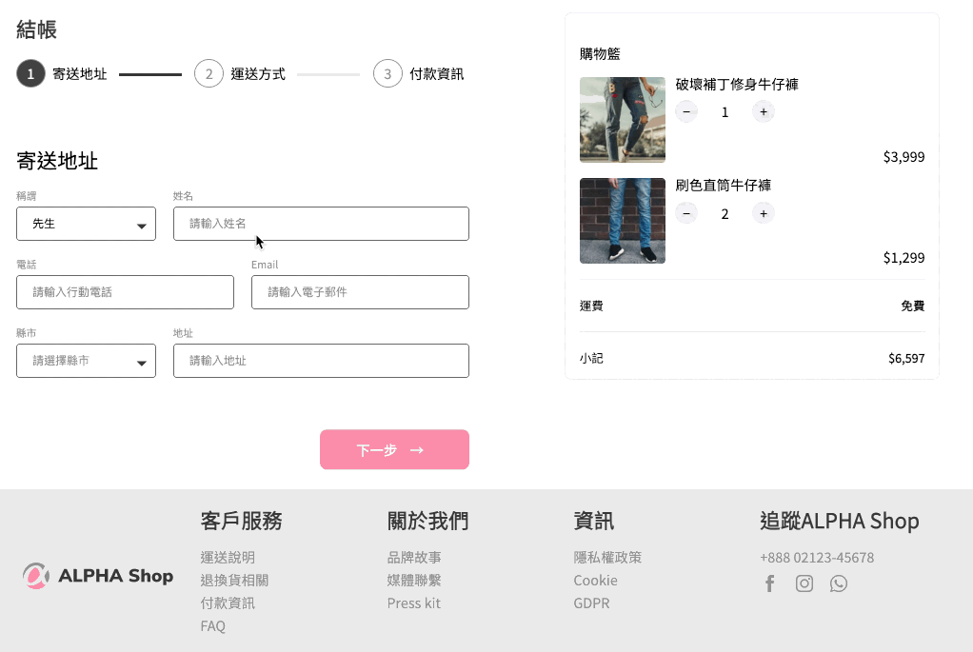Click the 電話 phone input field
The height and width of the screenshot is (652, 973).
click(x=125, y=292)
